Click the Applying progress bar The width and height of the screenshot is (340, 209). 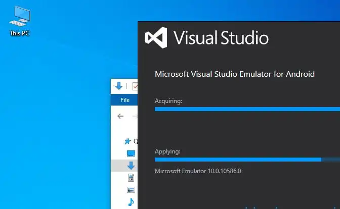coord(247,160)
